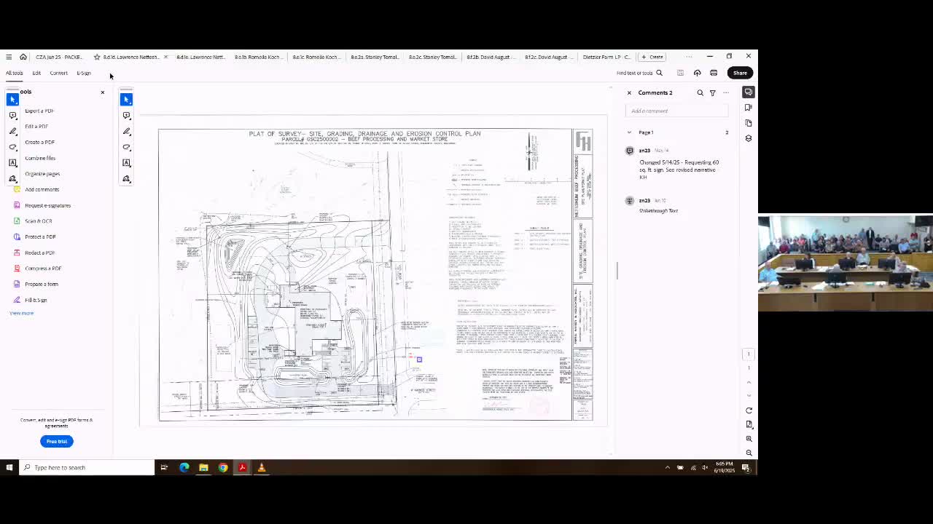Toggle the comments panel icon in the right rail
Image resolution: width=933 pixels, height=524 pixels.
[x=749, y=92]
